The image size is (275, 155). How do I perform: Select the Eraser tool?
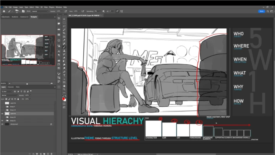(x=64, y=58)
